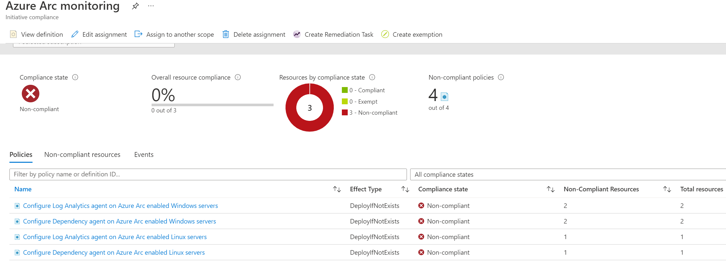Open the ellipsis more options menu

pos(151,6)
